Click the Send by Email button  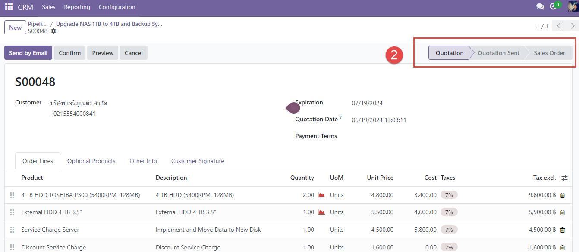[28, 53]
